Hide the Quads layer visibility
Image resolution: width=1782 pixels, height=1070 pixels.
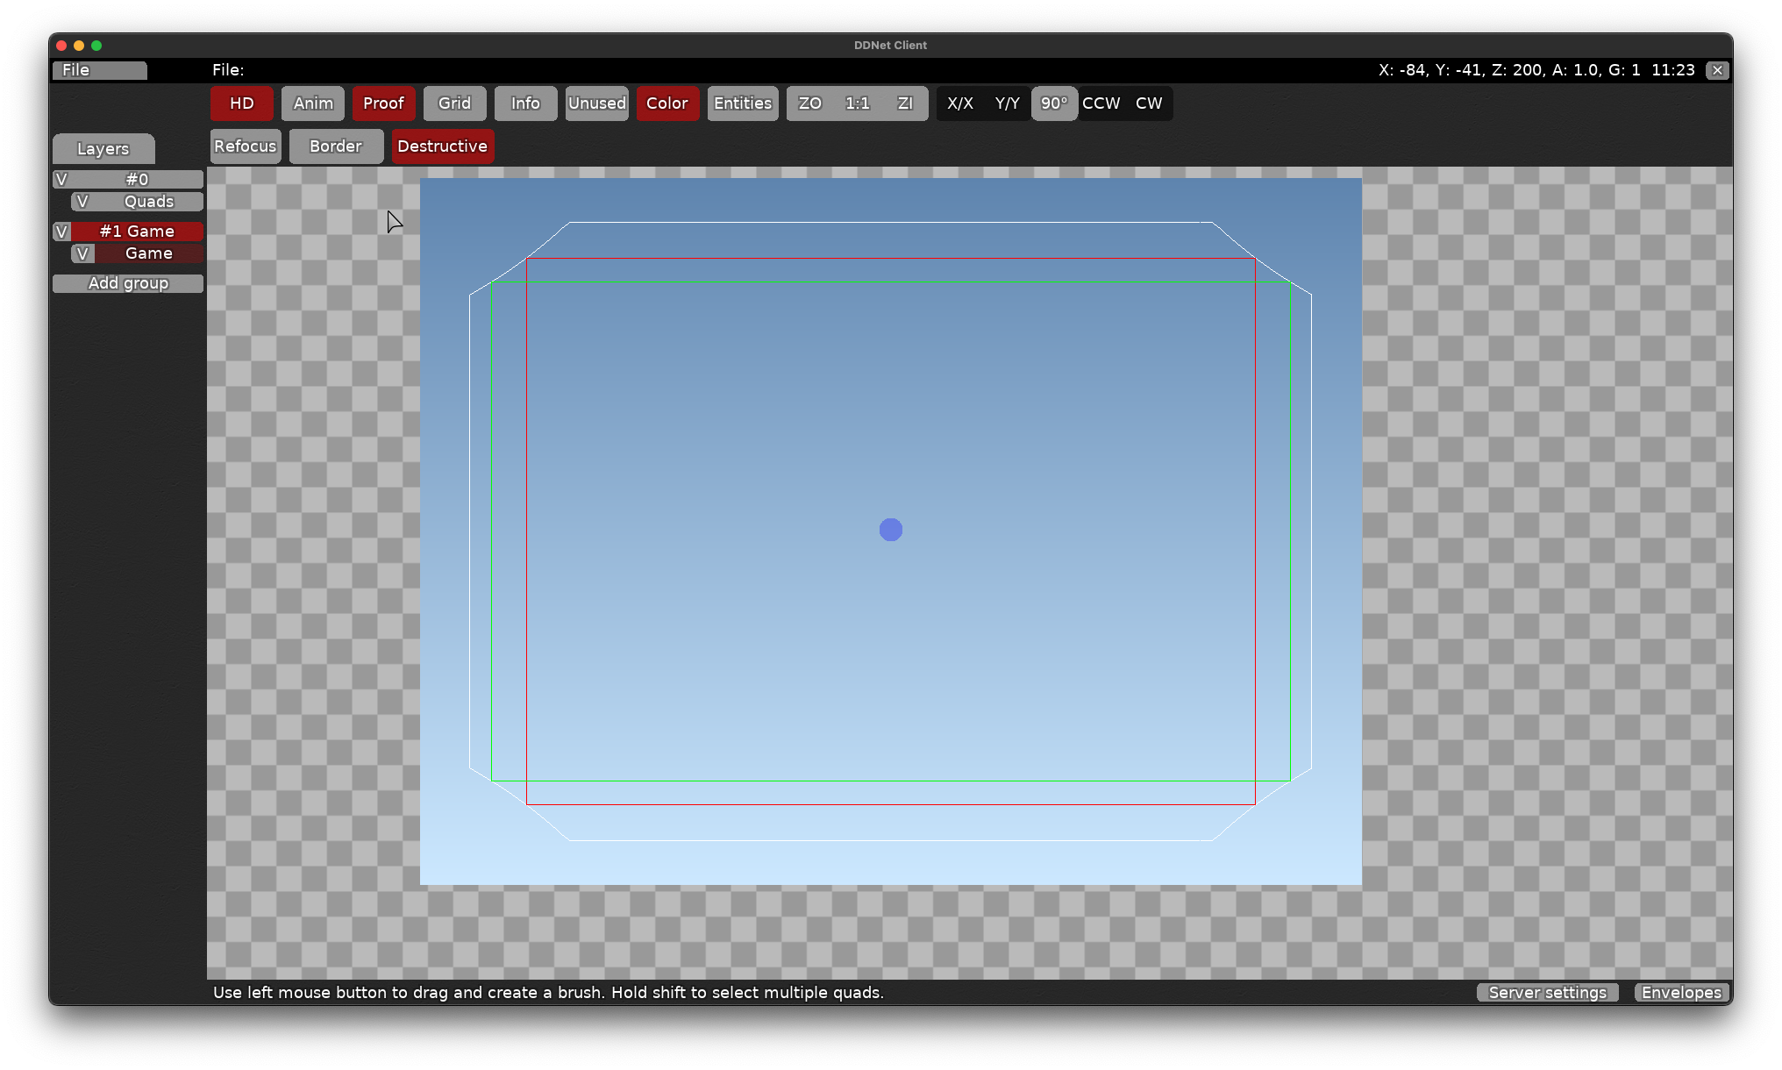[x=82, y=202]
